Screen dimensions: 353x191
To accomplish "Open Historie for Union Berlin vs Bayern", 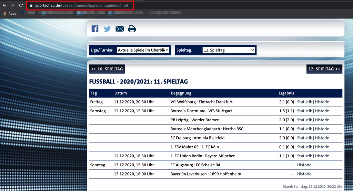I will (322, 156).
